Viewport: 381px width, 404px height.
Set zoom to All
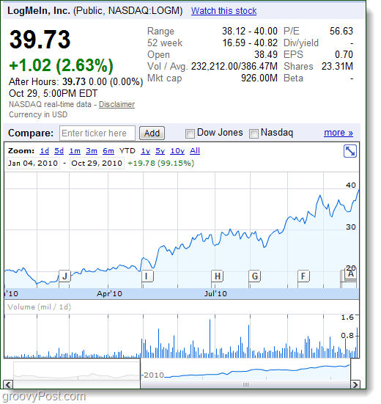pyautogui.click(x=195, y=151)
